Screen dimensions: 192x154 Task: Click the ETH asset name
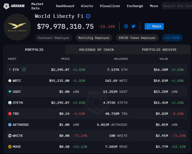pyautogui.click(x=16, y=70)
